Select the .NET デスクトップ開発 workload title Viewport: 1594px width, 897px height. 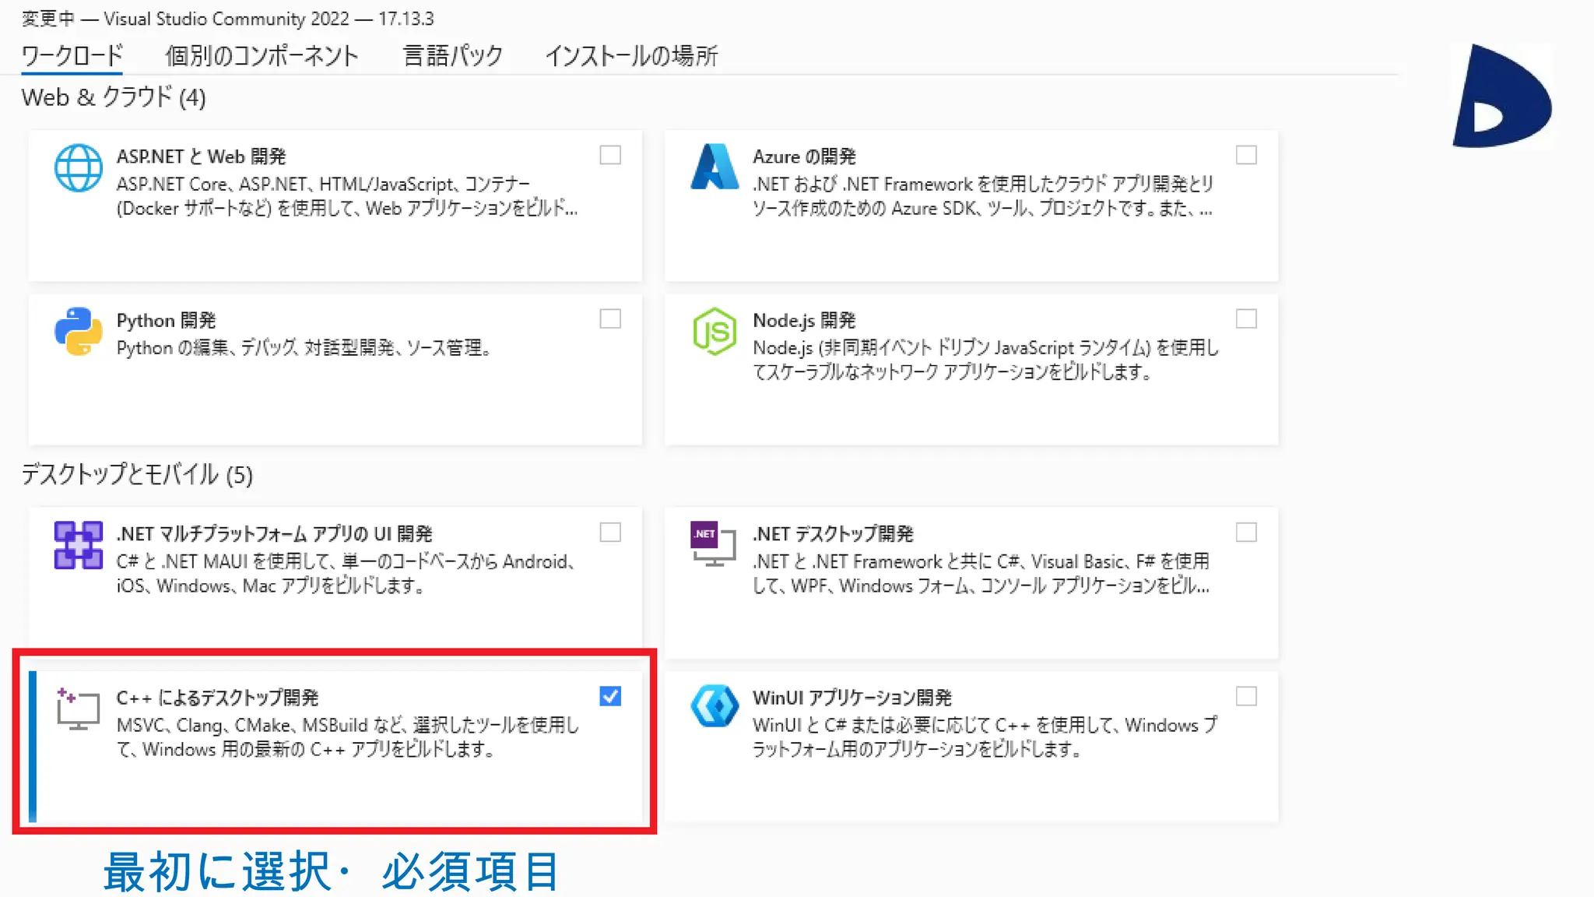click(832, 534)
